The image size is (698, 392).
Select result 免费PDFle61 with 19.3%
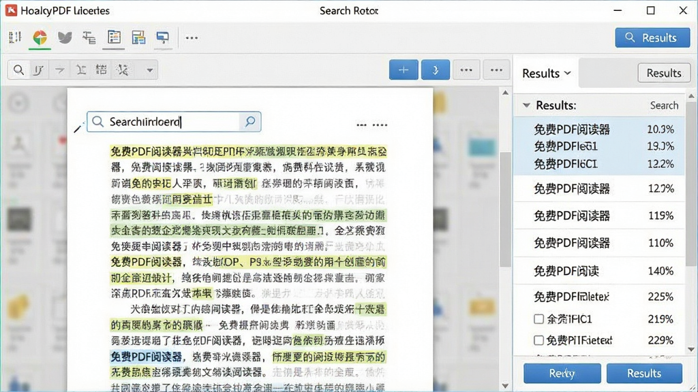click(x=599, y=146)
